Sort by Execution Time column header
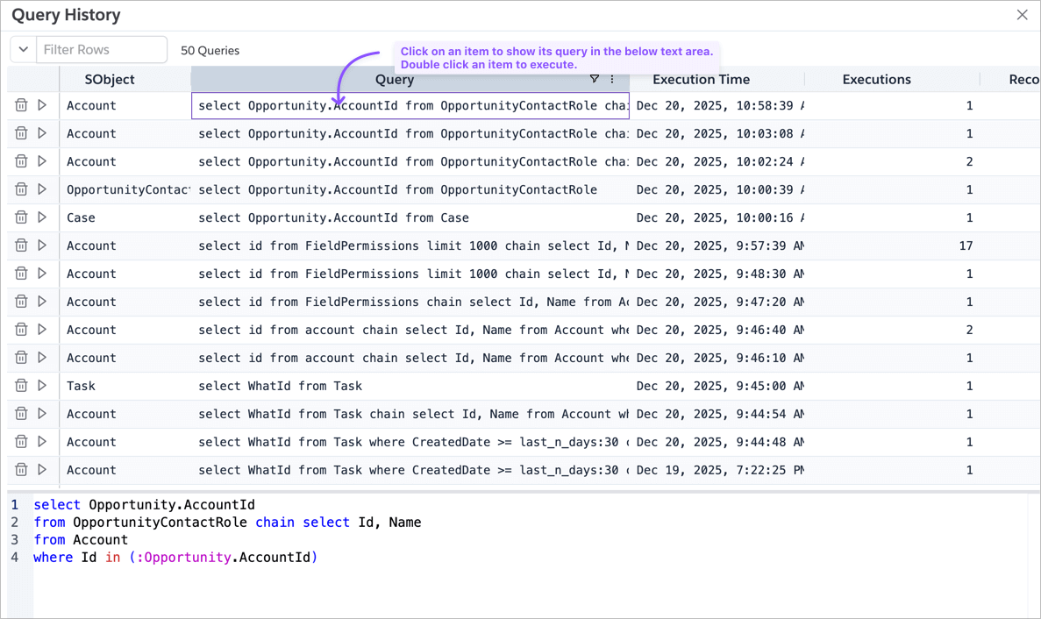The image size is (1041, 619). point(701,79)
